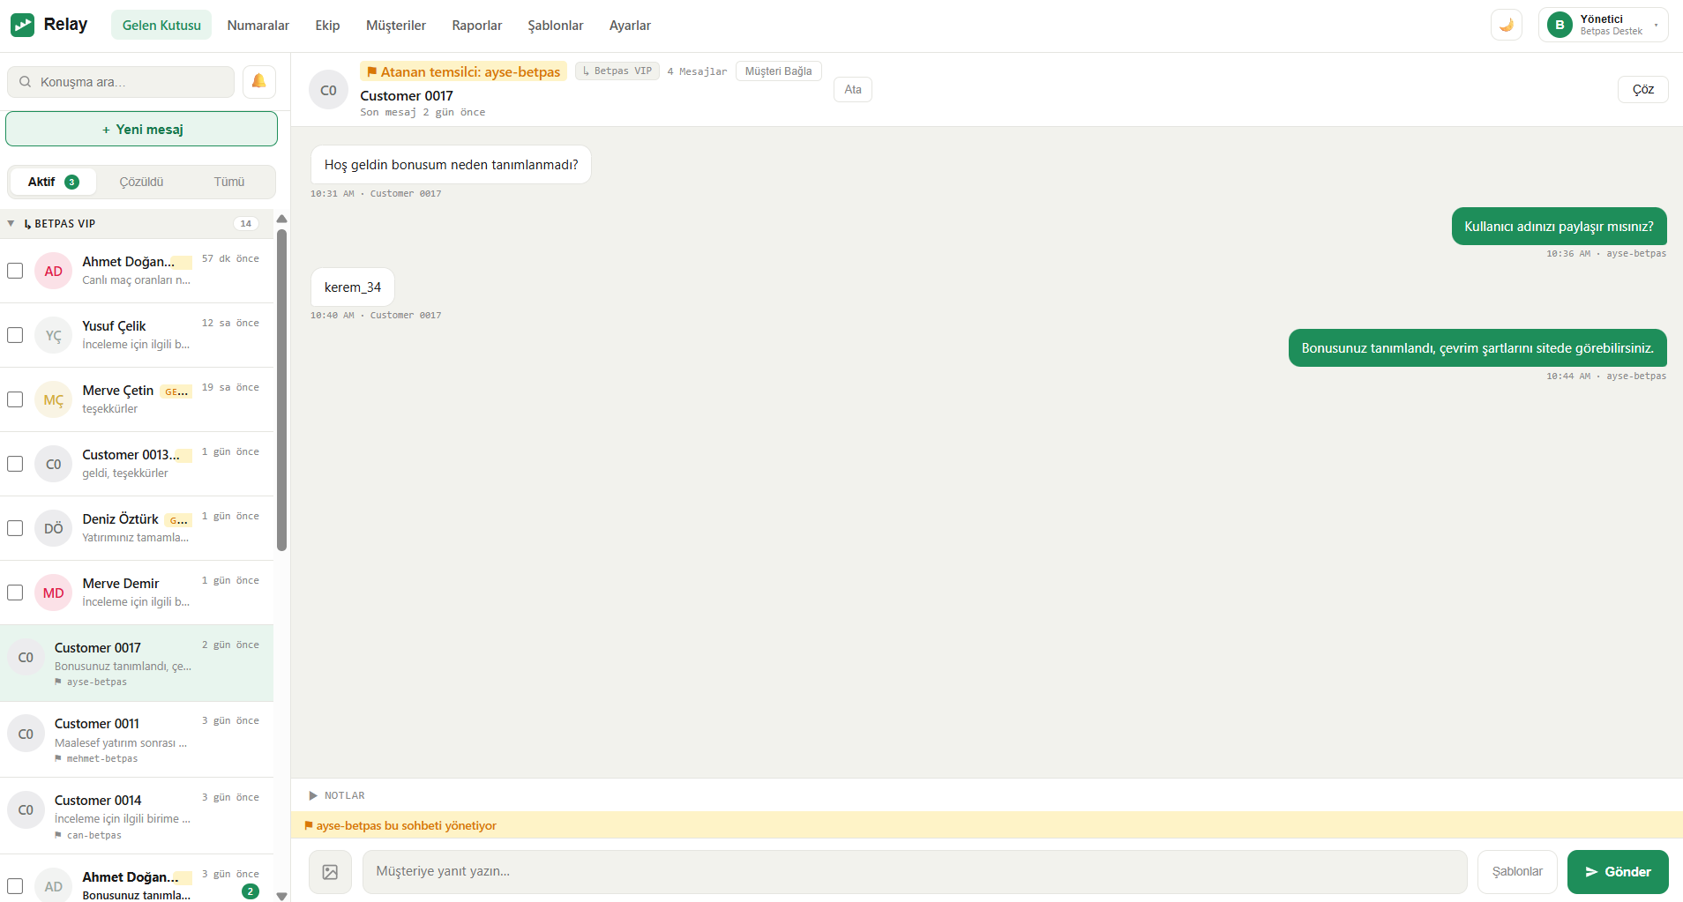This screenshot has height=902, width=1683.
Task: Click the conversation list scrollbar
Action: point(282,390)
